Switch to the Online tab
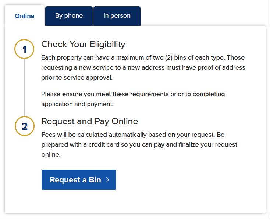The image size is (270, 220). click(x=25, y=16)
